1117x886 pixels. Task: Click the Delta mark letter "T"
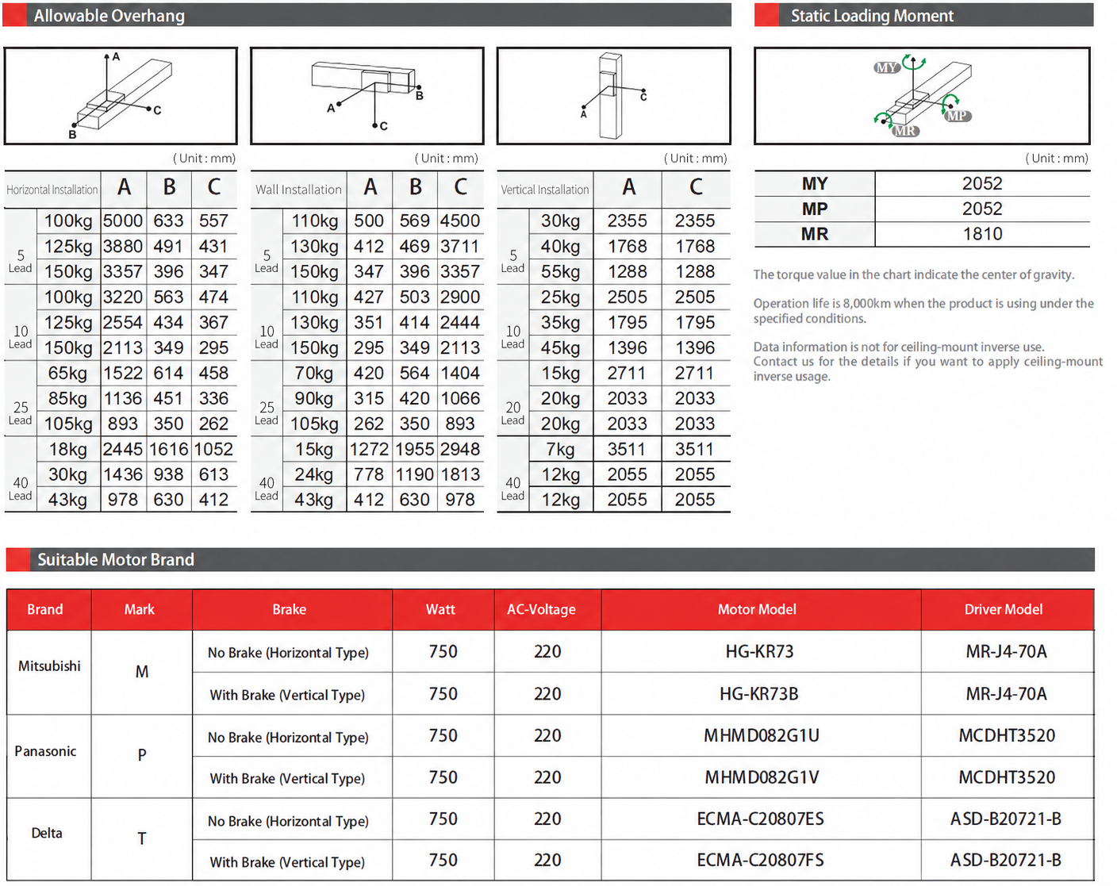pyautogui.click(x=142, y=838)
